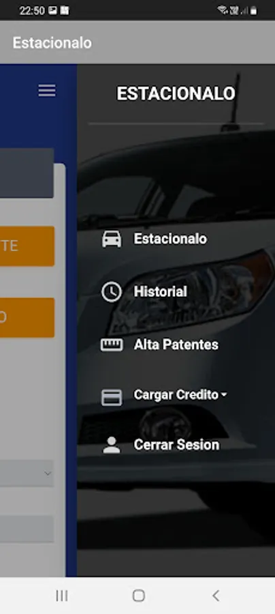Click the person icon for Cerrar Sesion

(112, 445)
